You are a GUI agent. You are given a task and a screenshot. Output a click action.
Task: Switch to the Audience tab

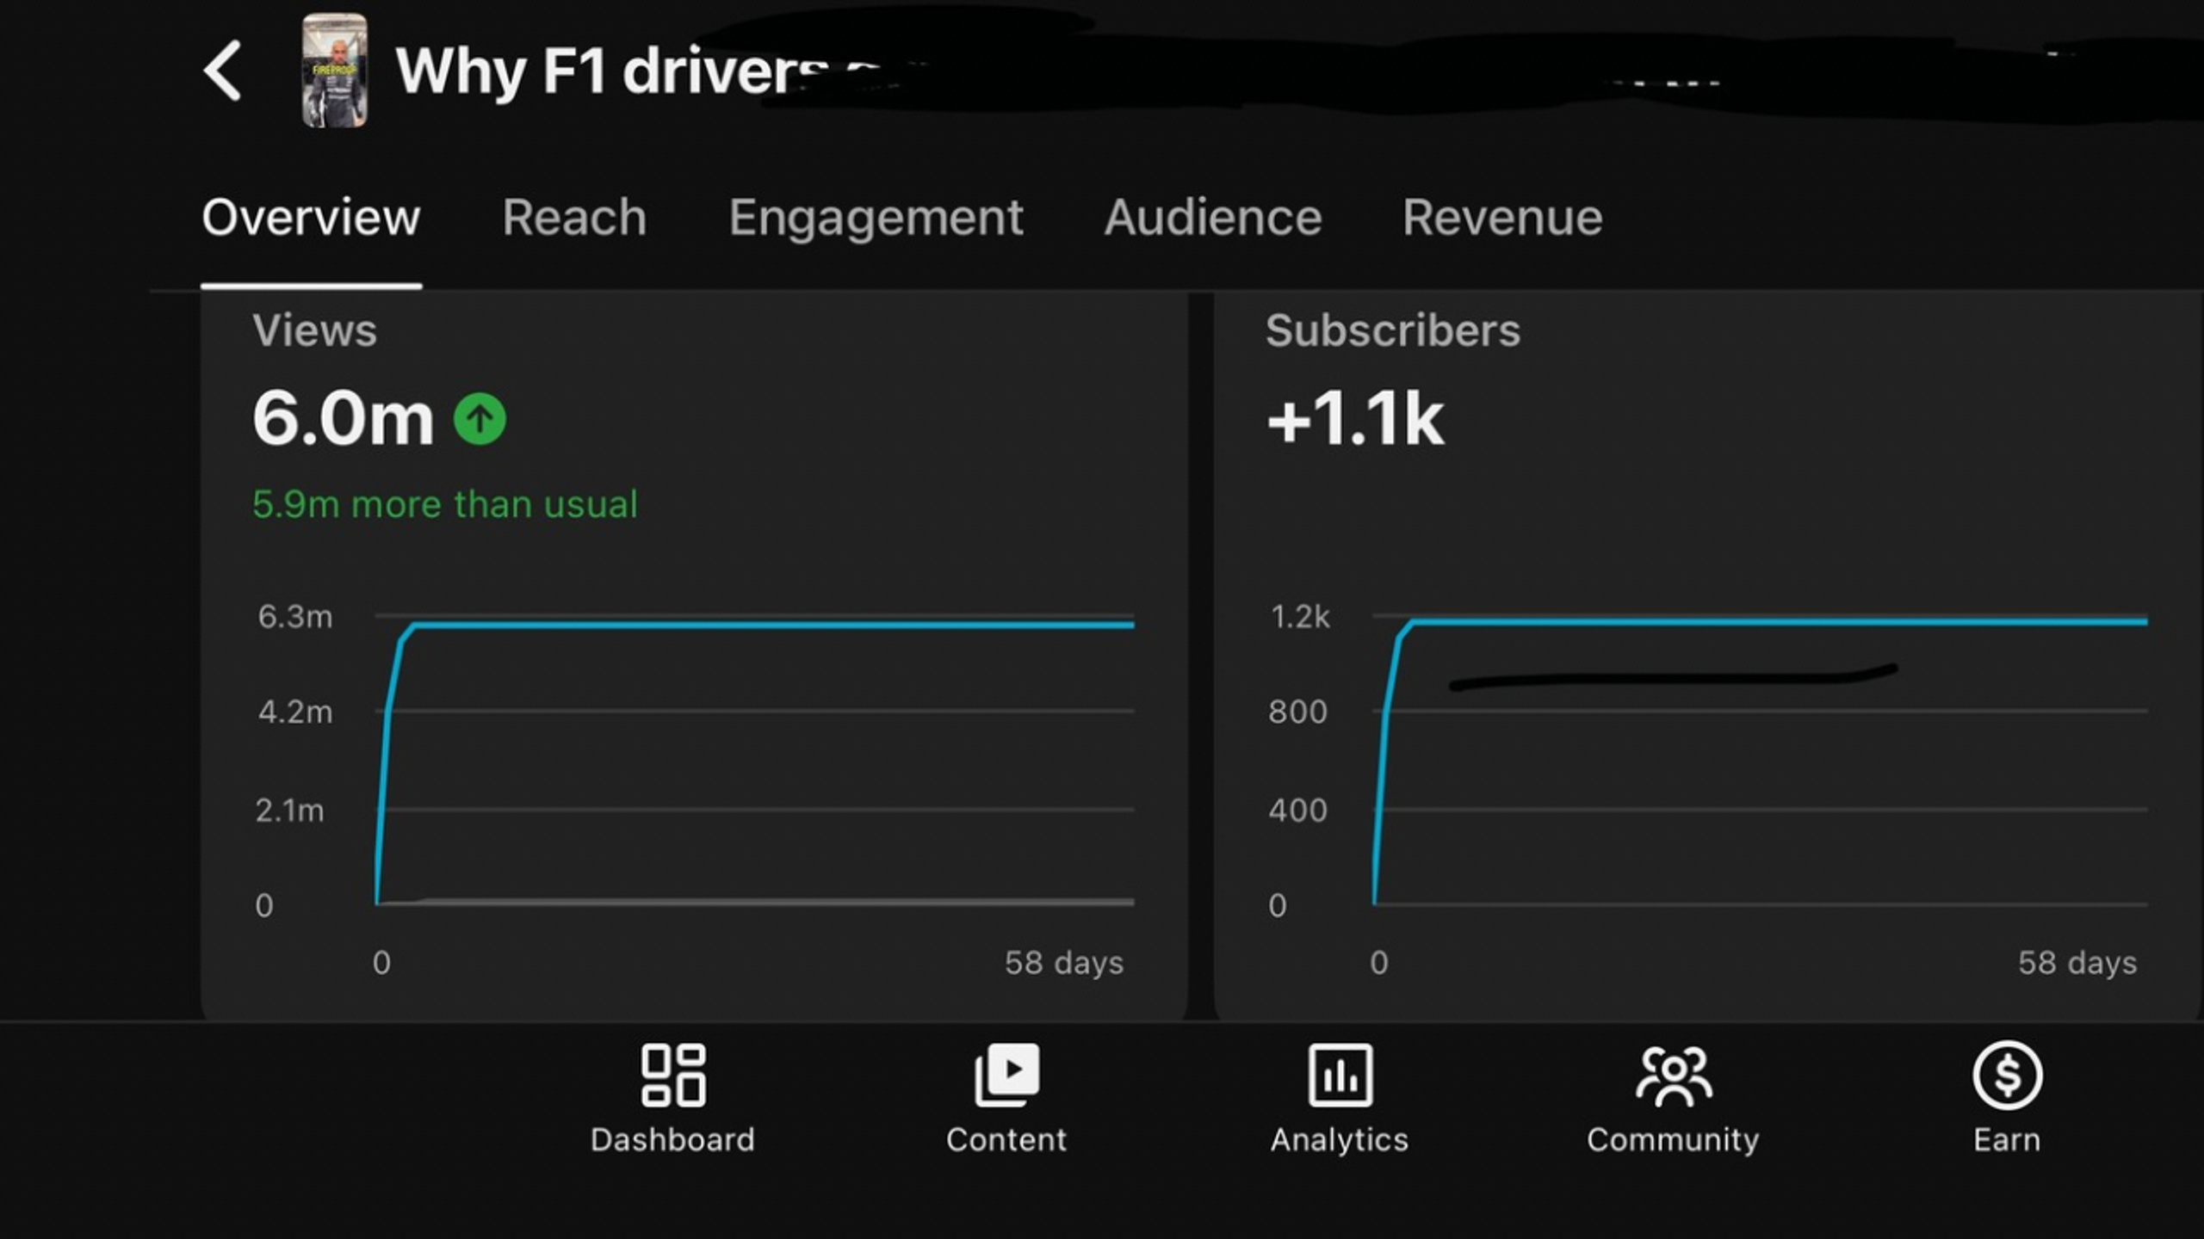(1212, 217)
